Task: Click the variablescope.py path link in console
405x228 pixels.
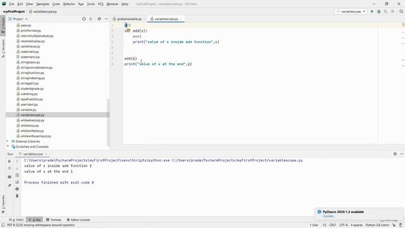Action: coord(237,160)
